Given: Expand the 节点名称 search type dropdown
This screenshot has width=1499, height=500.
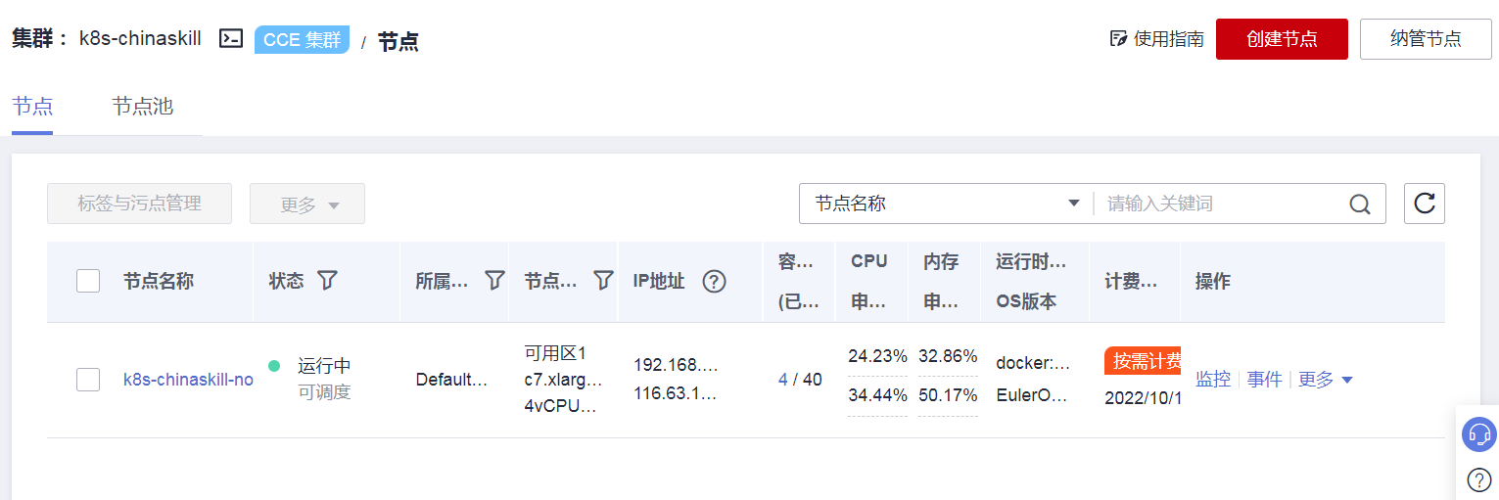Looking at the screenshot, I should 946,204.
